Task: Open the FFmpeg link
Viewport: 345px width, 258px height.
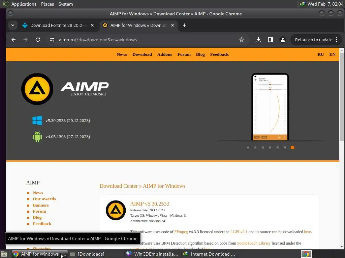Action: (181, 232)
